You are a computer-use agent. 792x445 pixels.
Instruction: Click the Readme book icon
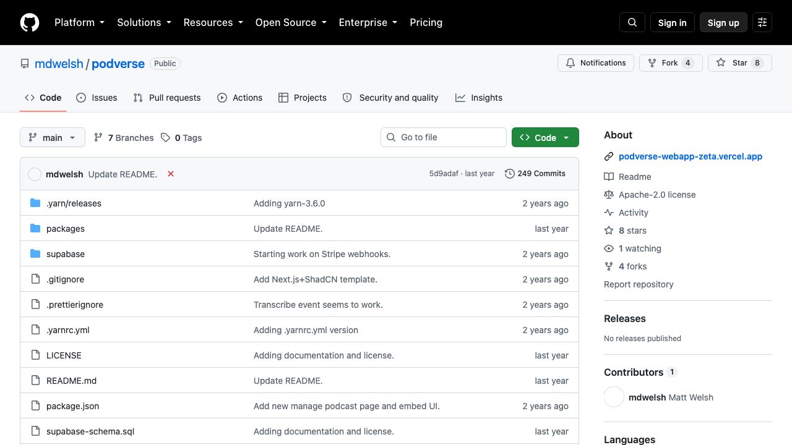click(x=609, y=177)
